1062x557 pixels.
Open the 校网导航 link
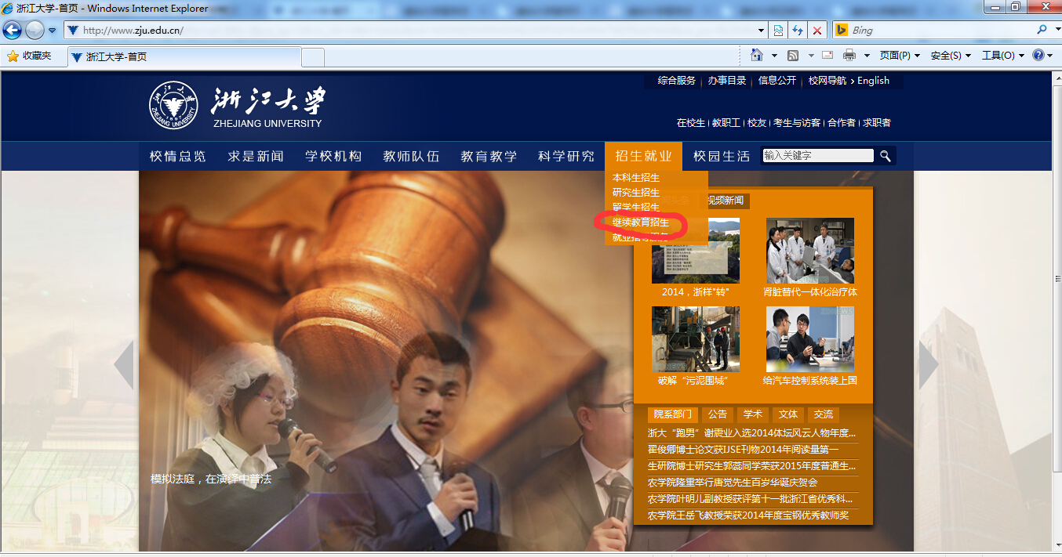tap(827, 81)
